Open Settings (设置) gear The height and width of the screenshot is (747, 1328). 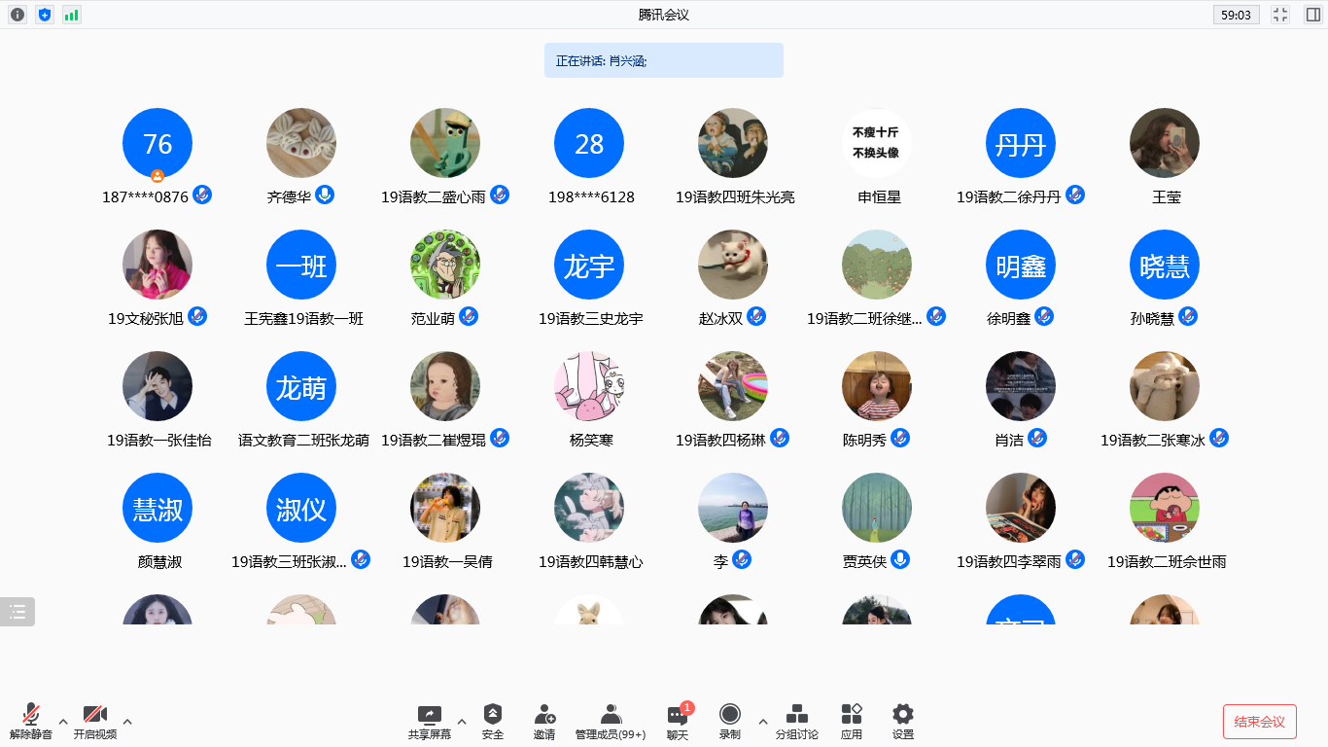[903, 721]
